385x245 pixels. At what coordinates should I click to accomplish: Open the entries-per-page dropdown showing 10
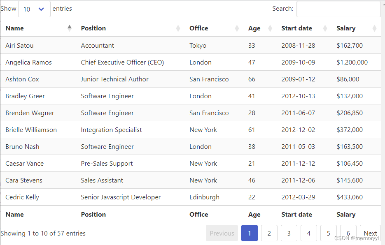[x=34, y=9]
